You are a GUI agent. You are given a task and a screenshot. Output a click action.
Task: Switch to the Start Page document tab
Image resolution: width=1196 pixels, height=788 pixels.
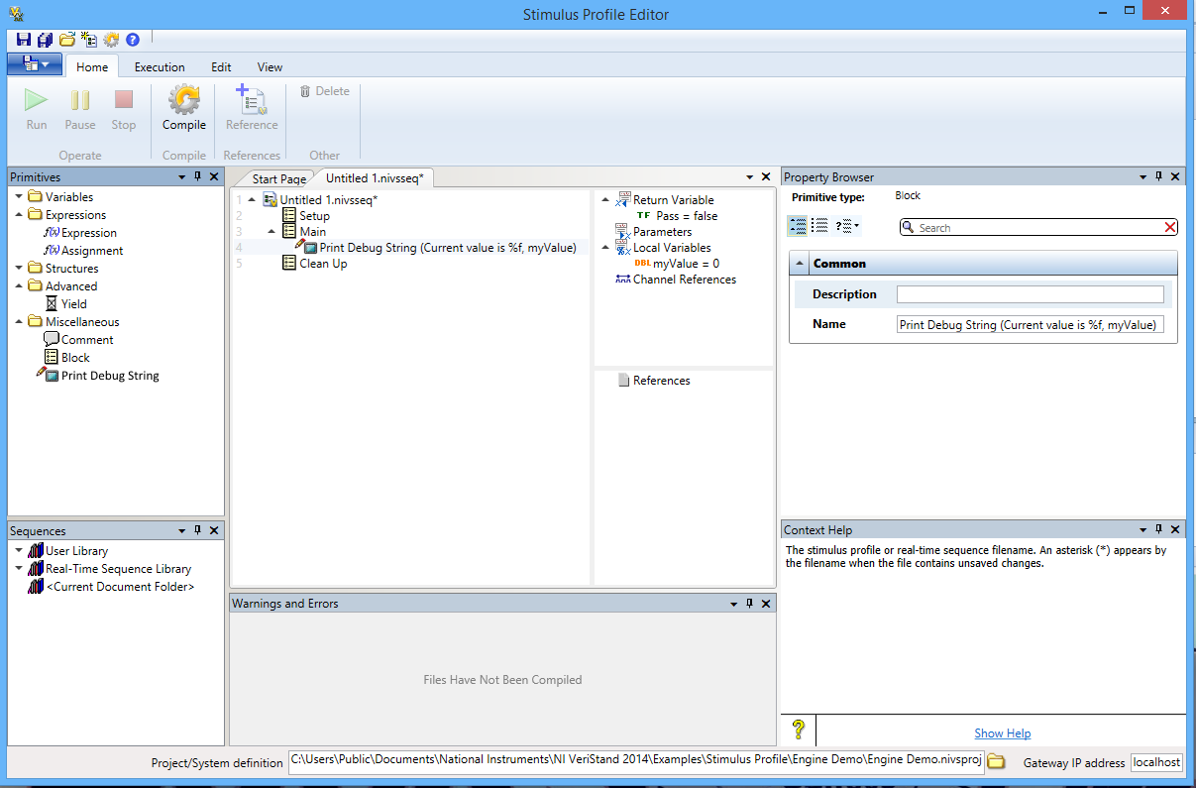pos(278,179)
